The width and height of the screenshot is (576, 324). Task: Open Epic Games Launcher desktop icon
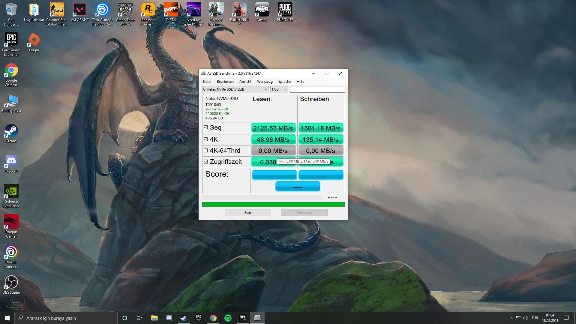tap(11, 44)
